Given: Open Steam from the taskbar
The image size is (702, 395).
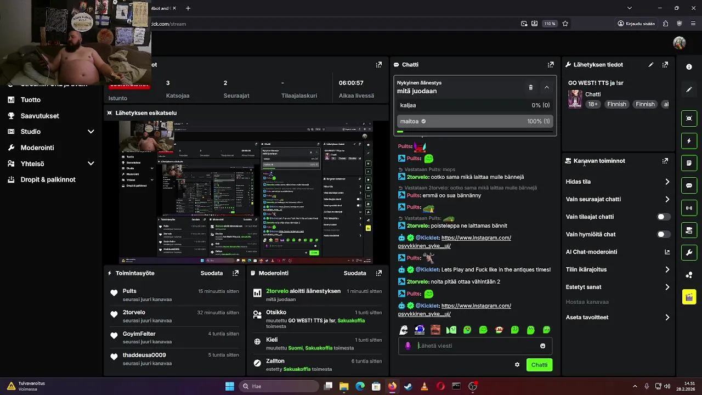Looking at the screenshot, I should coord(408,386).
